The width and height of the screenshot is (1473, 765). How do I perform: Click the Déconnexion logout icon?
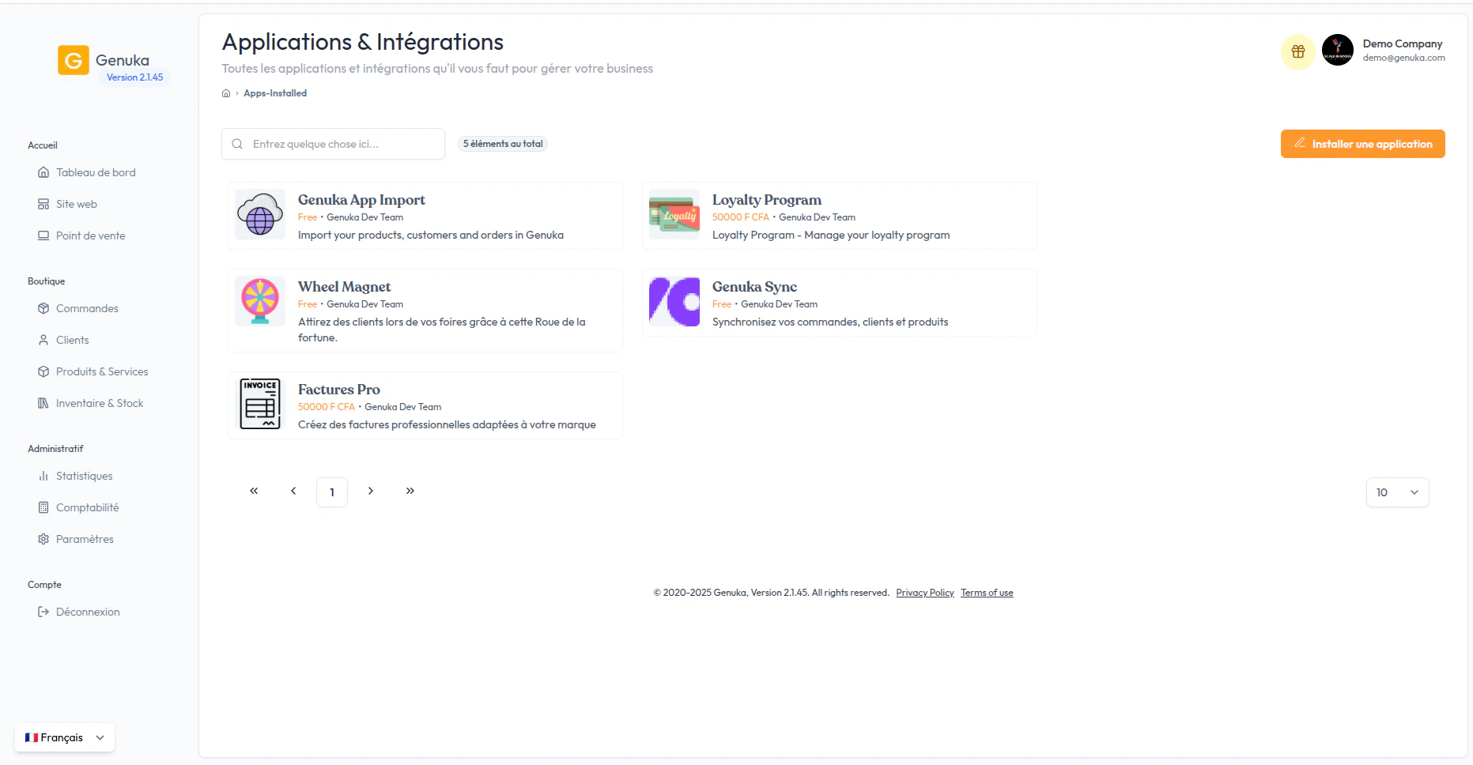[43, 612]
